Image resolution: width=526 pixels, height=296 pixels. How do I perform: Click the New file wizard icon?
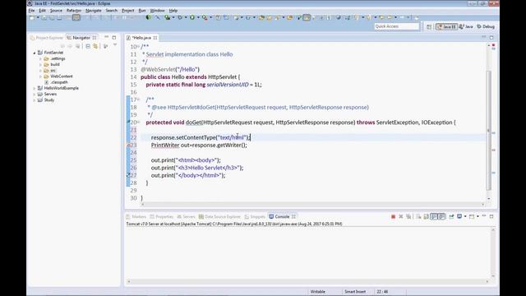[x=32, y=17]
